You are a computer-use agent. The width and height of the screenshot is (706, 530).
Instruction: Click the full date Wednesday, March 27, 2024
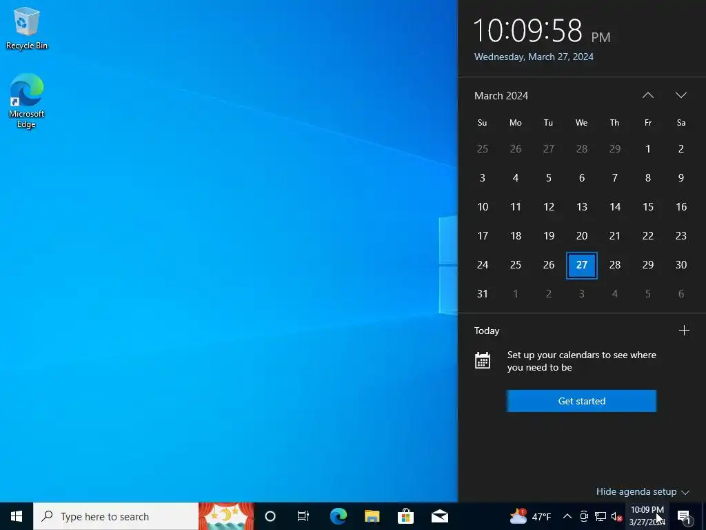(x=534, y=57)
